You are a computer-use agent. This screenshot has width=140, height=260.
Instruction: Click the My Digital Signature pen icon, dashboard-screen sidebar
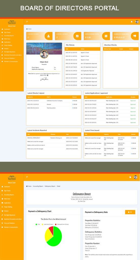pyautogui.click(x=2, y=52)
